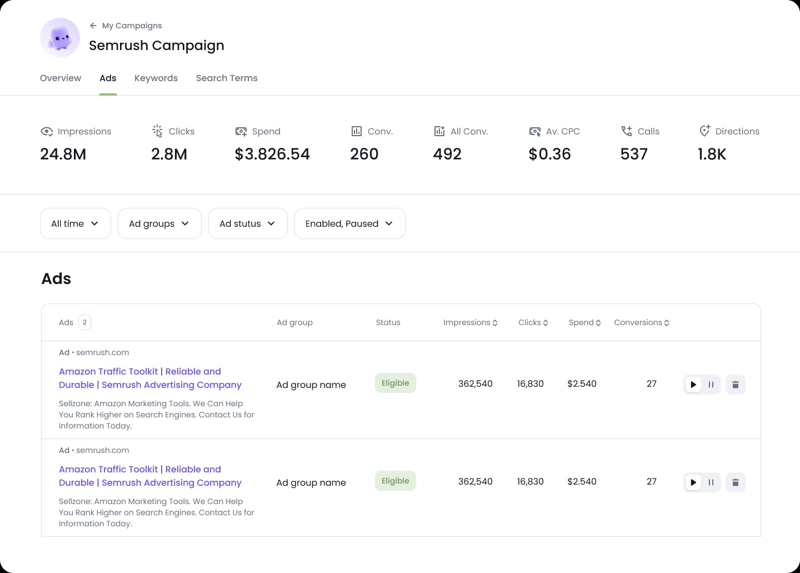
Task: Pause the first ad
Action: click(711, 385)
